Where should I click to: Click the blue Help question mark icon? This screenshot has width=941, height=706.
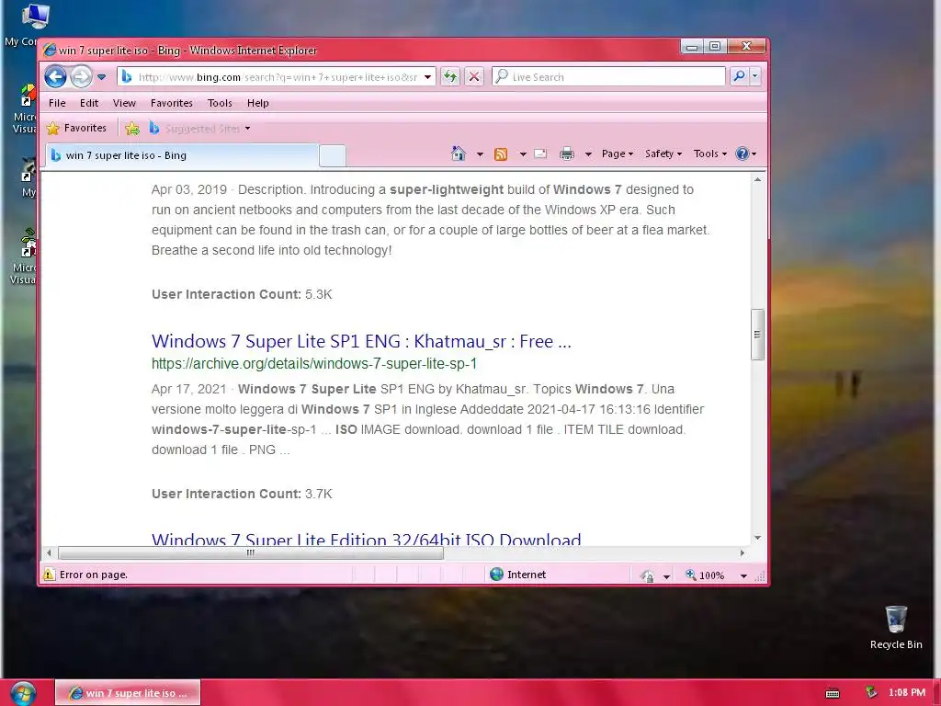click(x=743, y=154)
